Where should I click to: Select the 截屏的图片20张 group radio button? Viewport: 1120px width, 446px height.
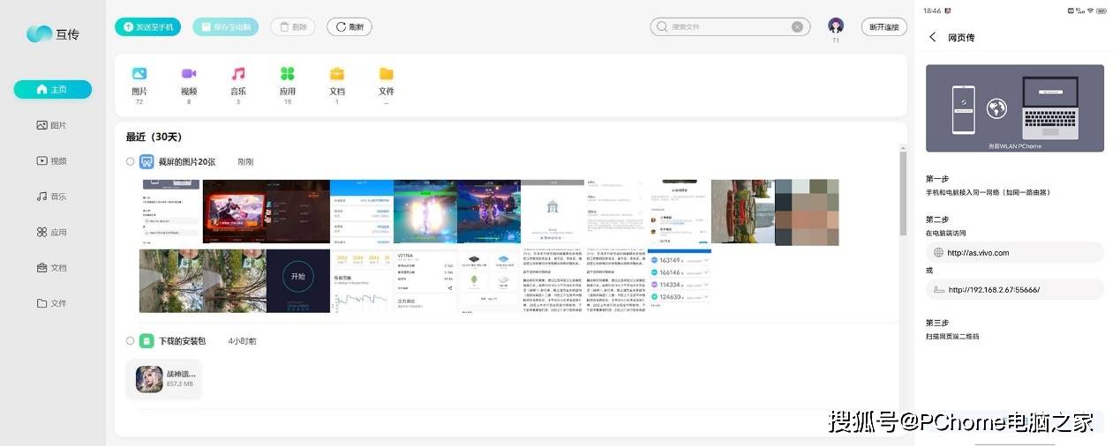131,162
